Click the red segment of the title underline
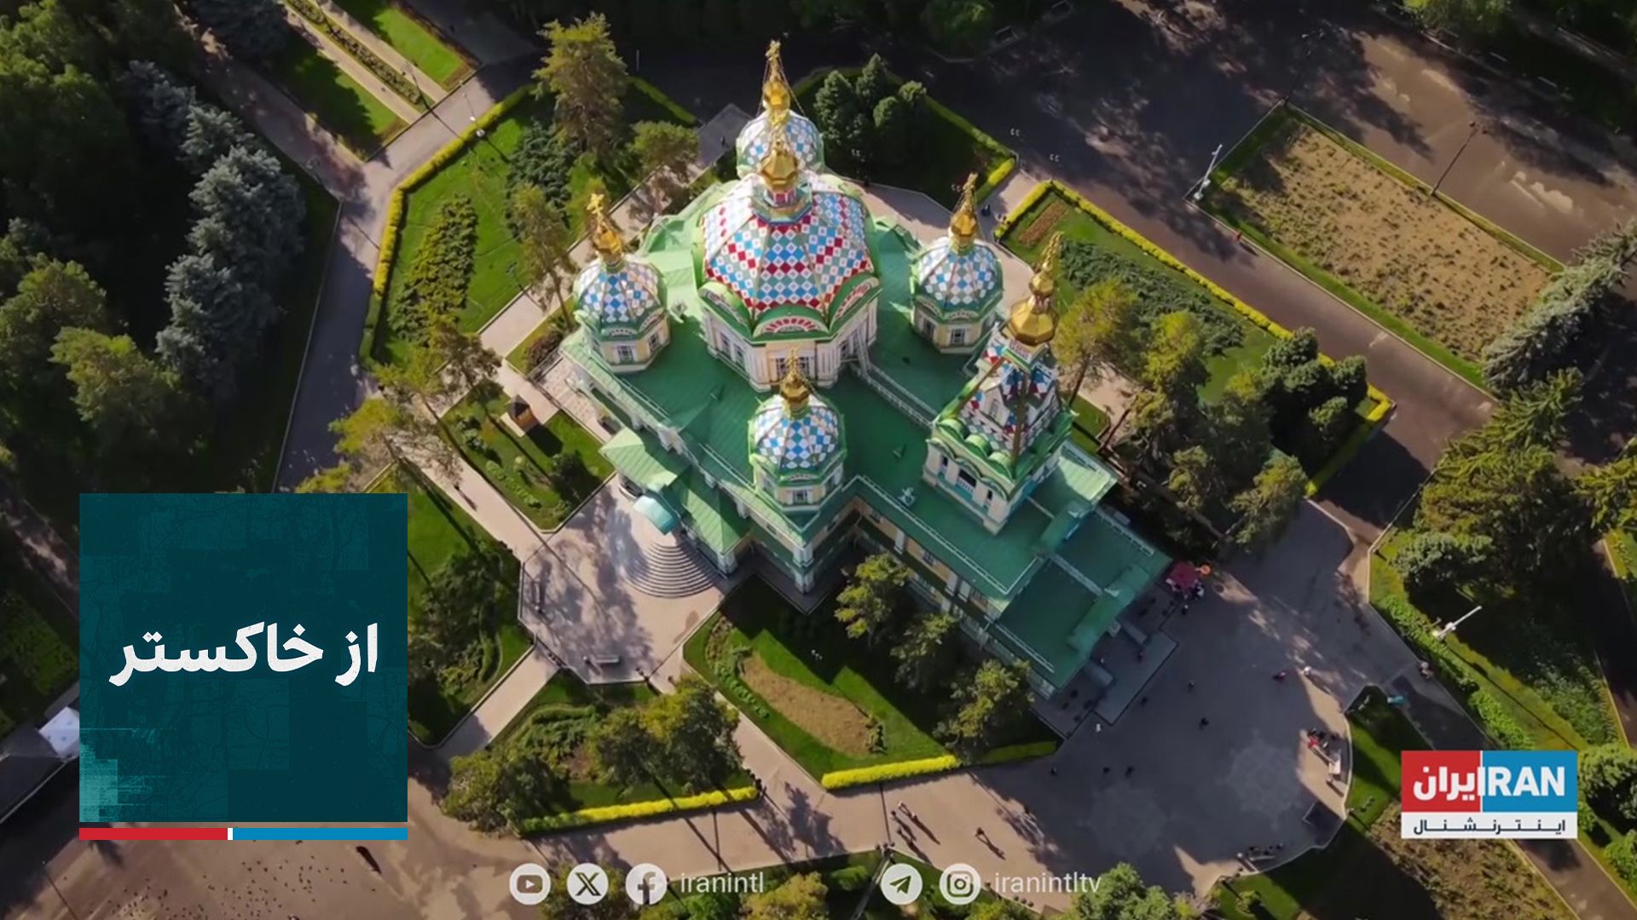This screenshot has height=920, width=1637. pos(153,834)
